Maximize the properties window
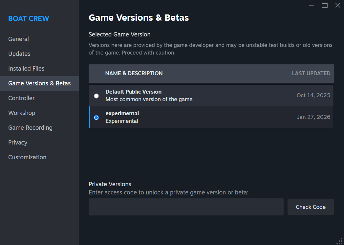Image resolution: width=344 pixels, height=245 pixels. 325,5
